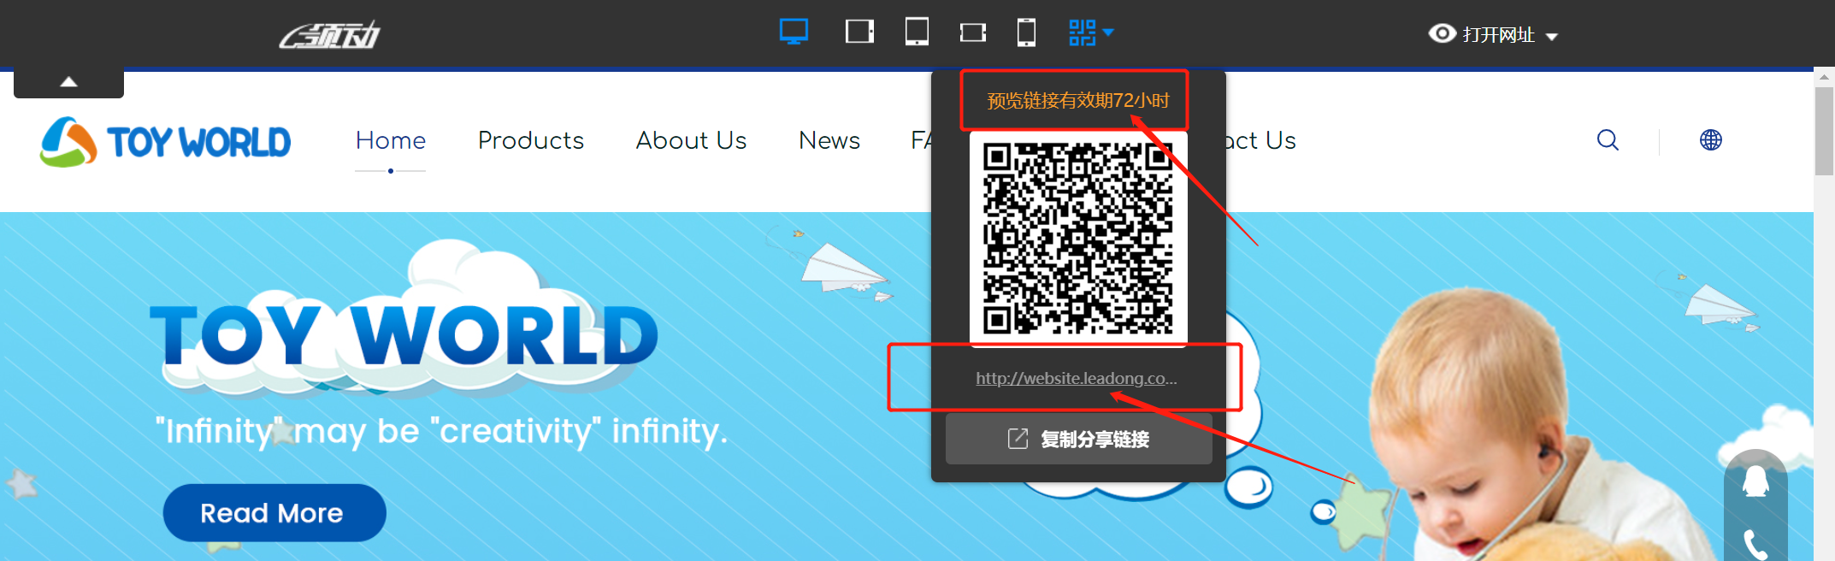Open the News menu item
1835x561 pixels.
pyautogui.click(x=829, y=140)
